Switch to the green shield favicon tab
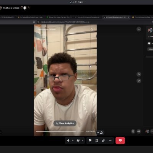 tap(59, 17)
